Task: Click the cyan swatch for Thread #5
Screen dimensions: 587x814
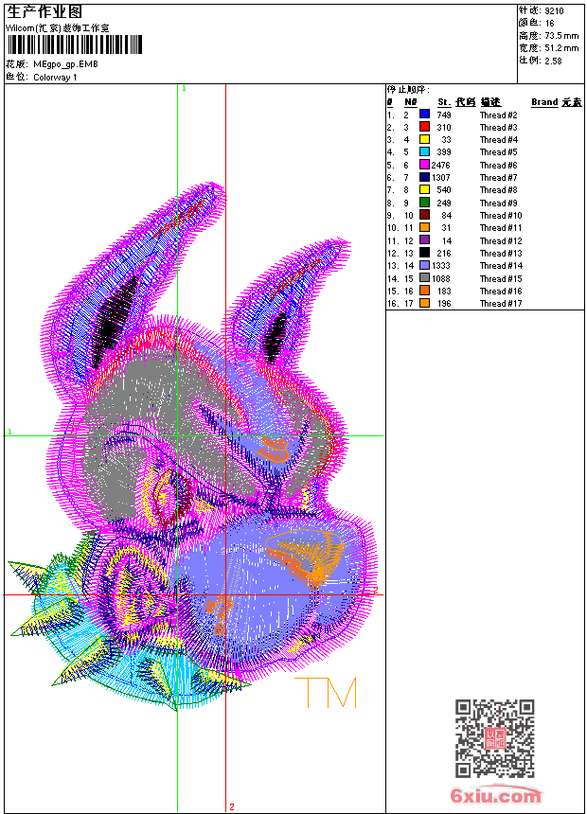Action: click(424, 151)
